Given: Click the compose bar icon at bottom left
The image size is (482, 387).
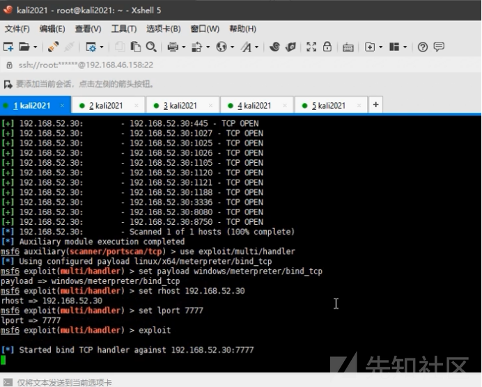Looking at the screenshot, I should pyautogui.click(x=8, y=382).
